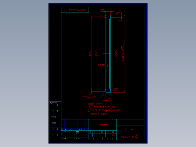Click the 25 width dimension at top
This screenshot has width=196, height=147.
(102, 10)
